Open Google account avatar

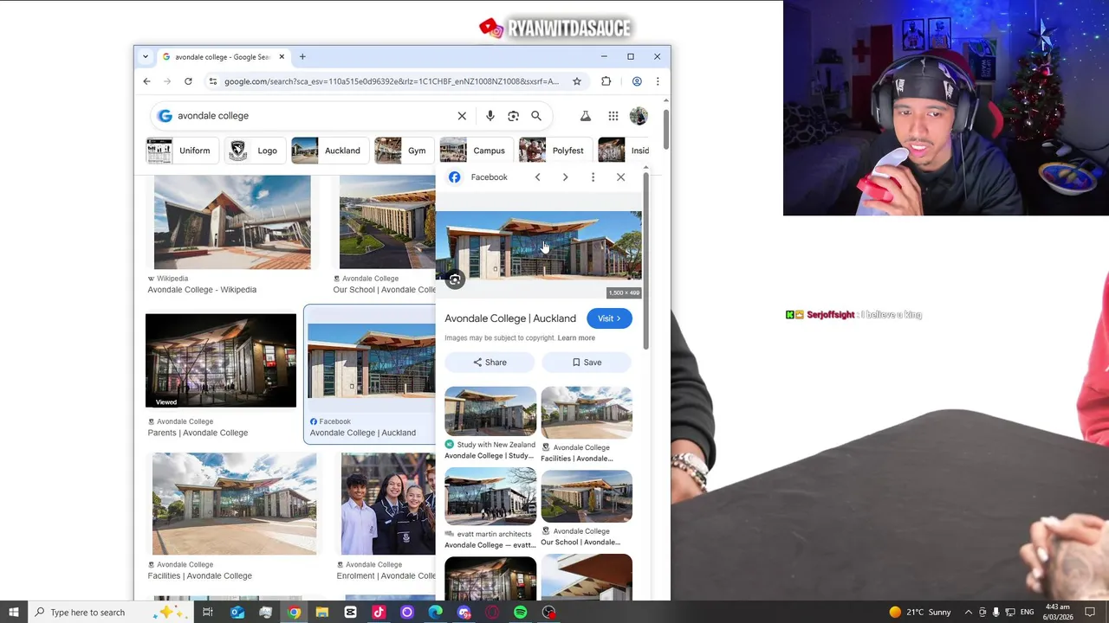[x=639, y=116]
